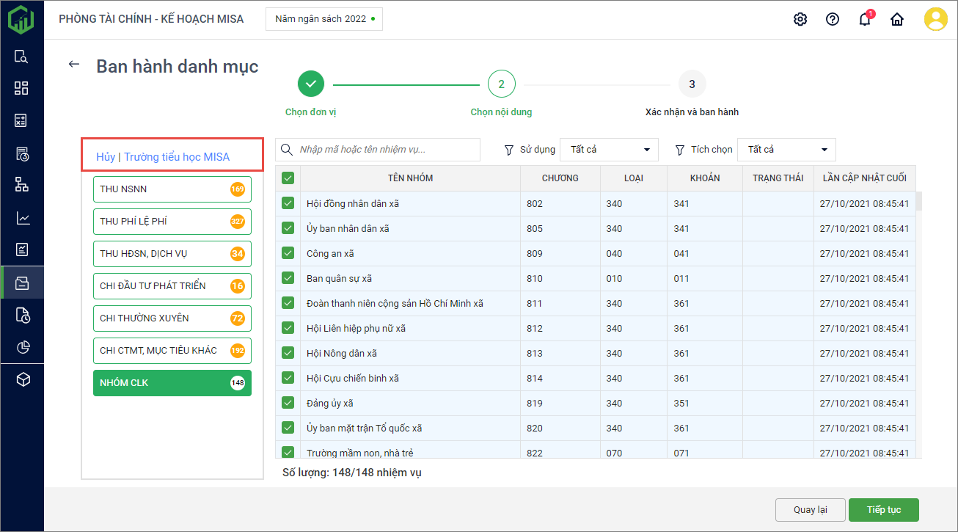Open the chart line sidebar icon
Image resolution: width=958 pixels, height=532 pixels.
click(x=21, y=218)
